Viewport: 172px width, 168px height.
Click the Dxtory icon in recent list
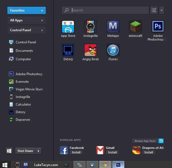(11, 112)
